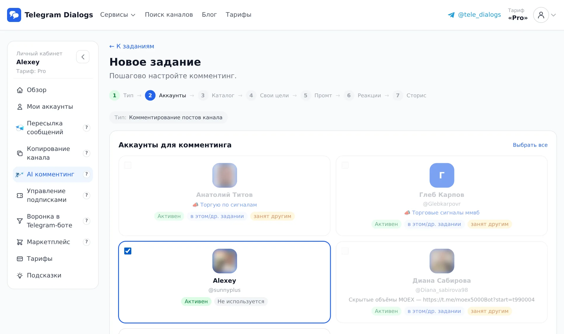Click the Обзор home icon
This screenshot has width=564, height=334.
pos(20,90)
